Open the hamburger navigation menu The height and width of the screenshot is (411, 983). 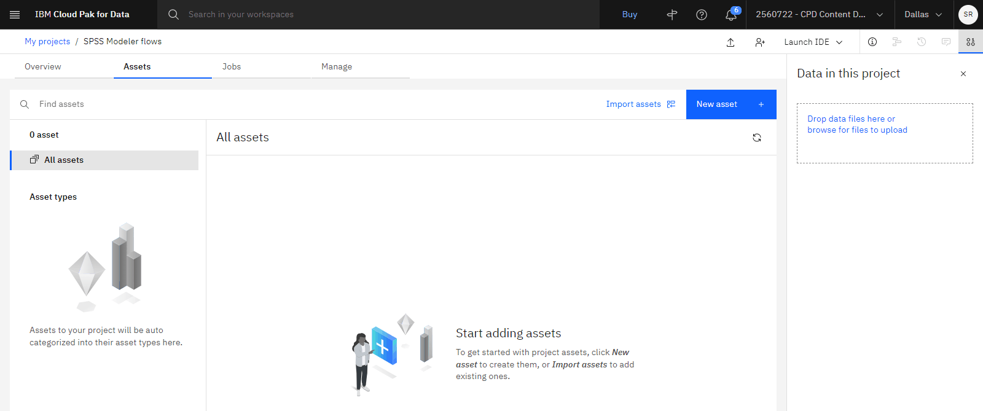(x=15, y=15)
